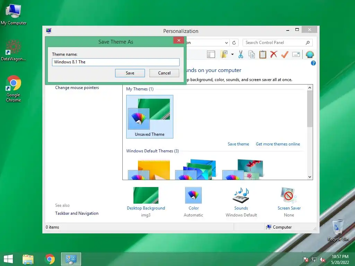Close the Save Theme As dialog
Image resolution: width=355 pixels, height=266 pixels.
point(179,40)
